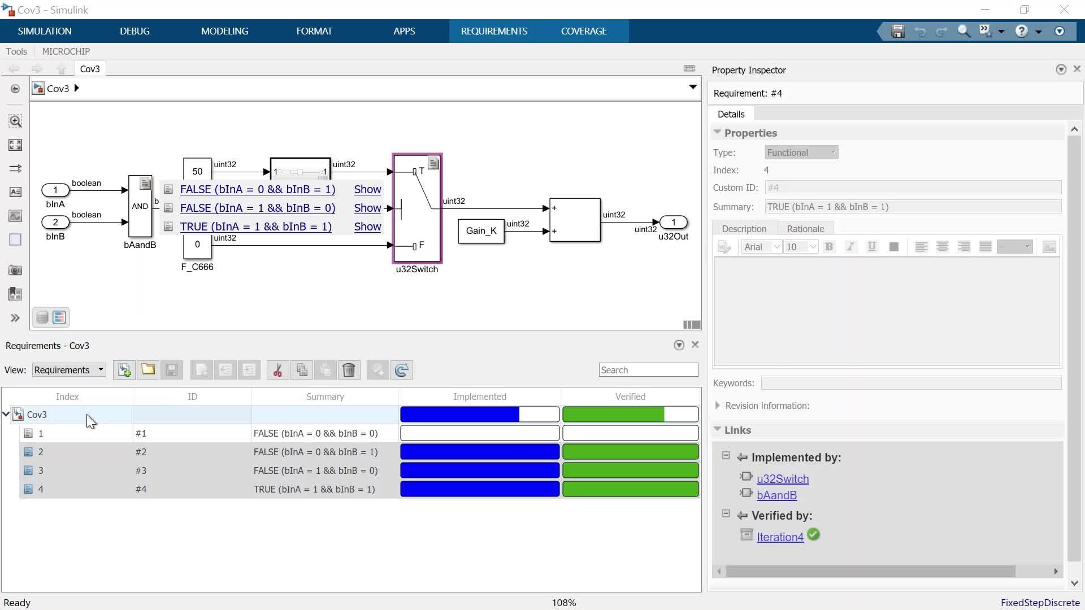The height and width of the screenshot is (610, 1085).
Task: Click the Annotation text icon on palette
Action: [15, 192]
